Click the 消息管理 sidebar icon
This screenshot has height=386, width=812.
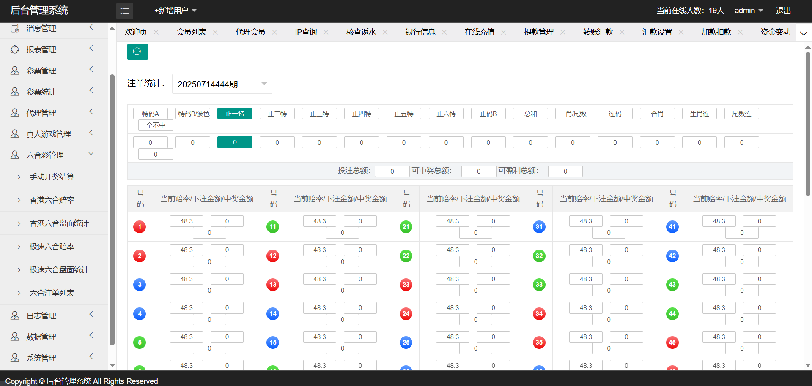pyautogui.click(x=15, y=28)
